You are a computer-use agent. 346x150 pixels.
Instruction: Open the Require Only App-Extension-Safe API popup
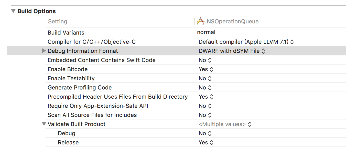205,106
